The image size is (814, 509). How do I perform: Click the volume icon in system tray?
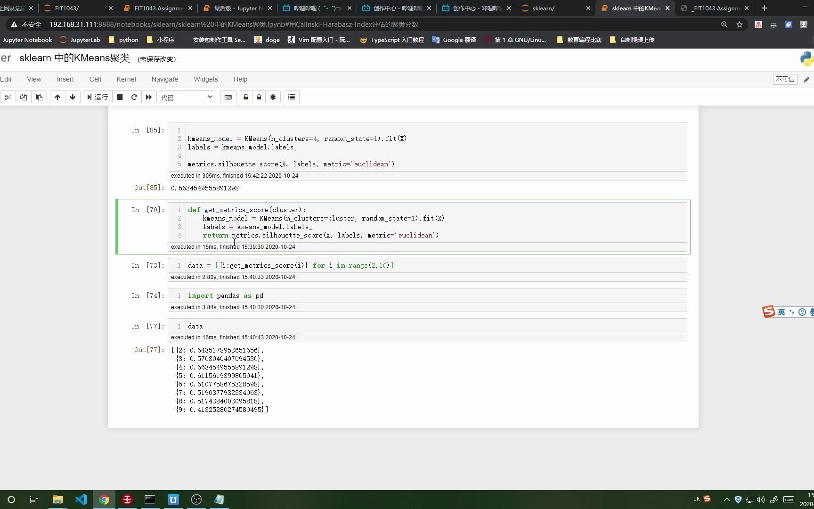click(x=760, y=500)
